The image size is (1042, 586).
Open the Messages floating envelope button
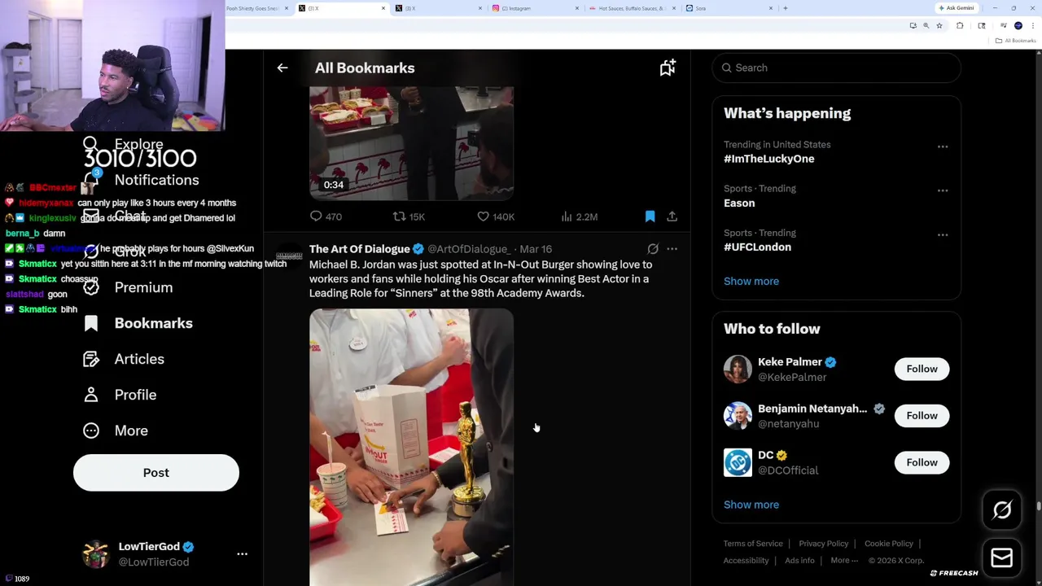[1002, 558]
